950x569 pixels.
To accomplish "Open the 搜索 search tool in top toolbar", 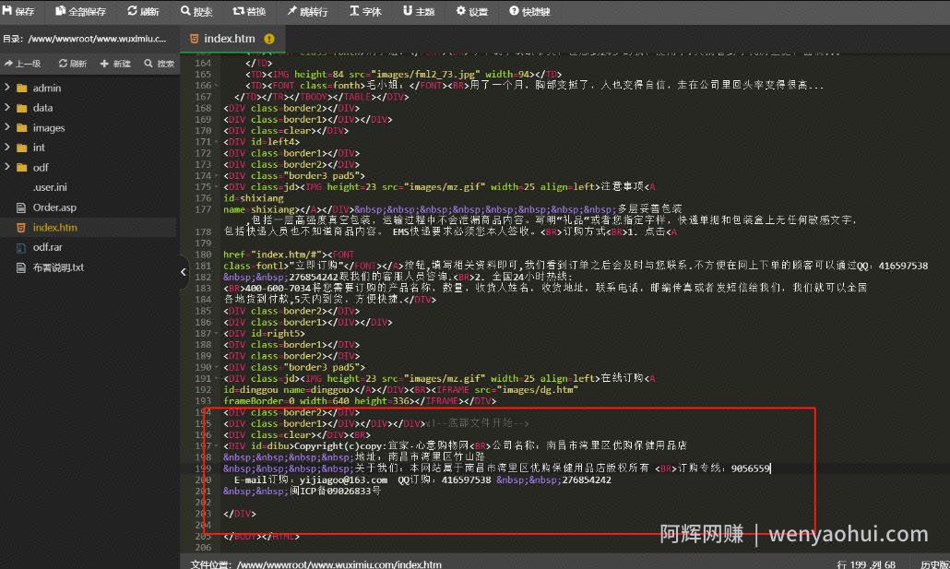I will point(196,11).
